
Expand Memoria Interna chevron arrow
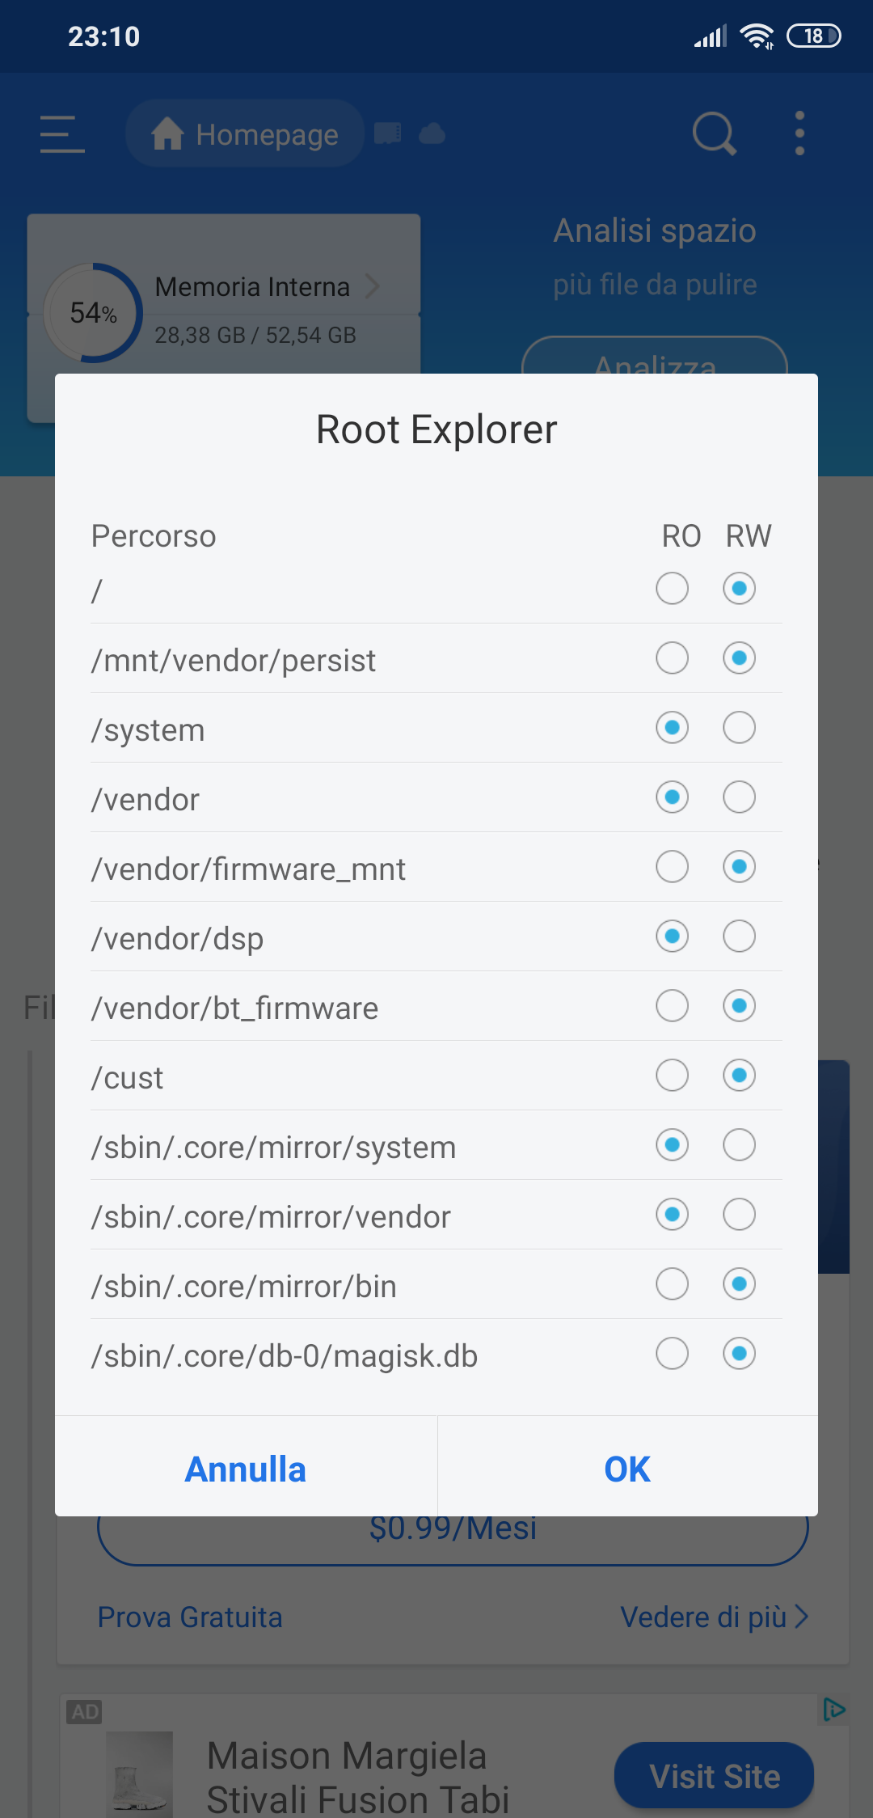click(372, 286)
